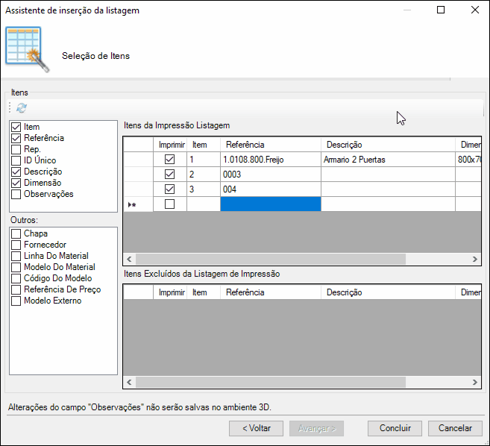Click the Concluir button
This screenshot has width=490, height=446.
(x=395, y=428)
